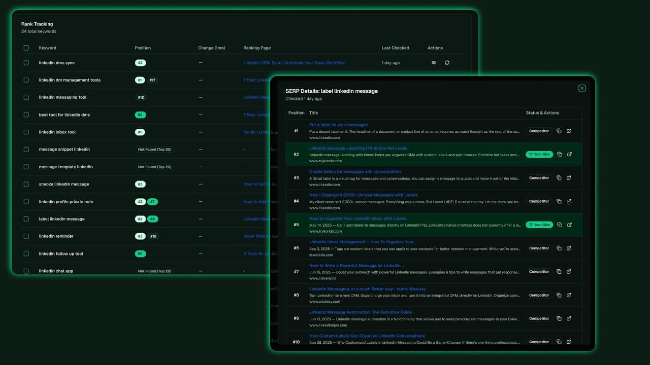Image resolution: width=650 pixels, height=365 pixels.
Task: Copy URL of SERP result #5
Action: coord(560,225)
